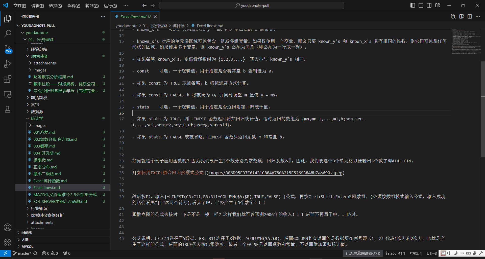485x259 pixels.
Task: Open Accounts menu in activity bar
Action: pyautogui.click(x=8, y=227)
